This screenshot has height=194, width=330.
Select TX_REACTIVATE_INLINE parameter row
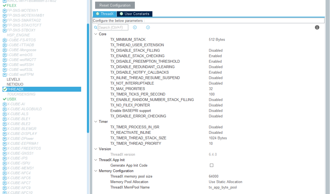(131, 132)
